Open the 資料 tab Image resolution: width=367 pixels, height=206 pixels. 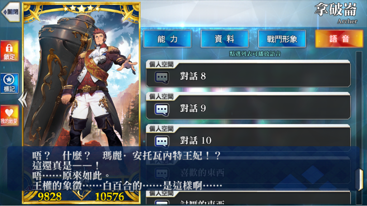coord(225,39)
